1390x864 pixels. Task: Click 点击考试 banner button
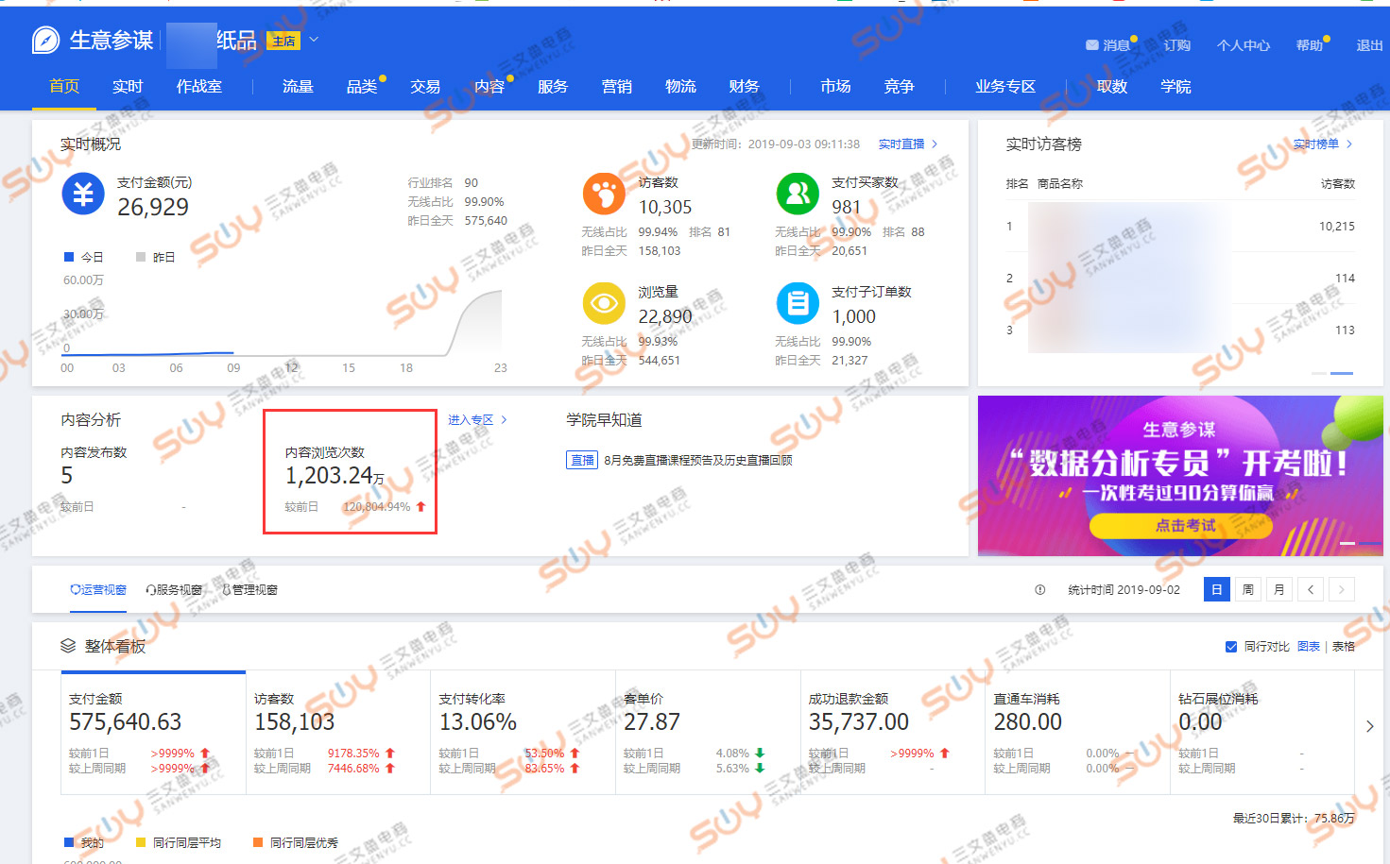click(1181, 526)
